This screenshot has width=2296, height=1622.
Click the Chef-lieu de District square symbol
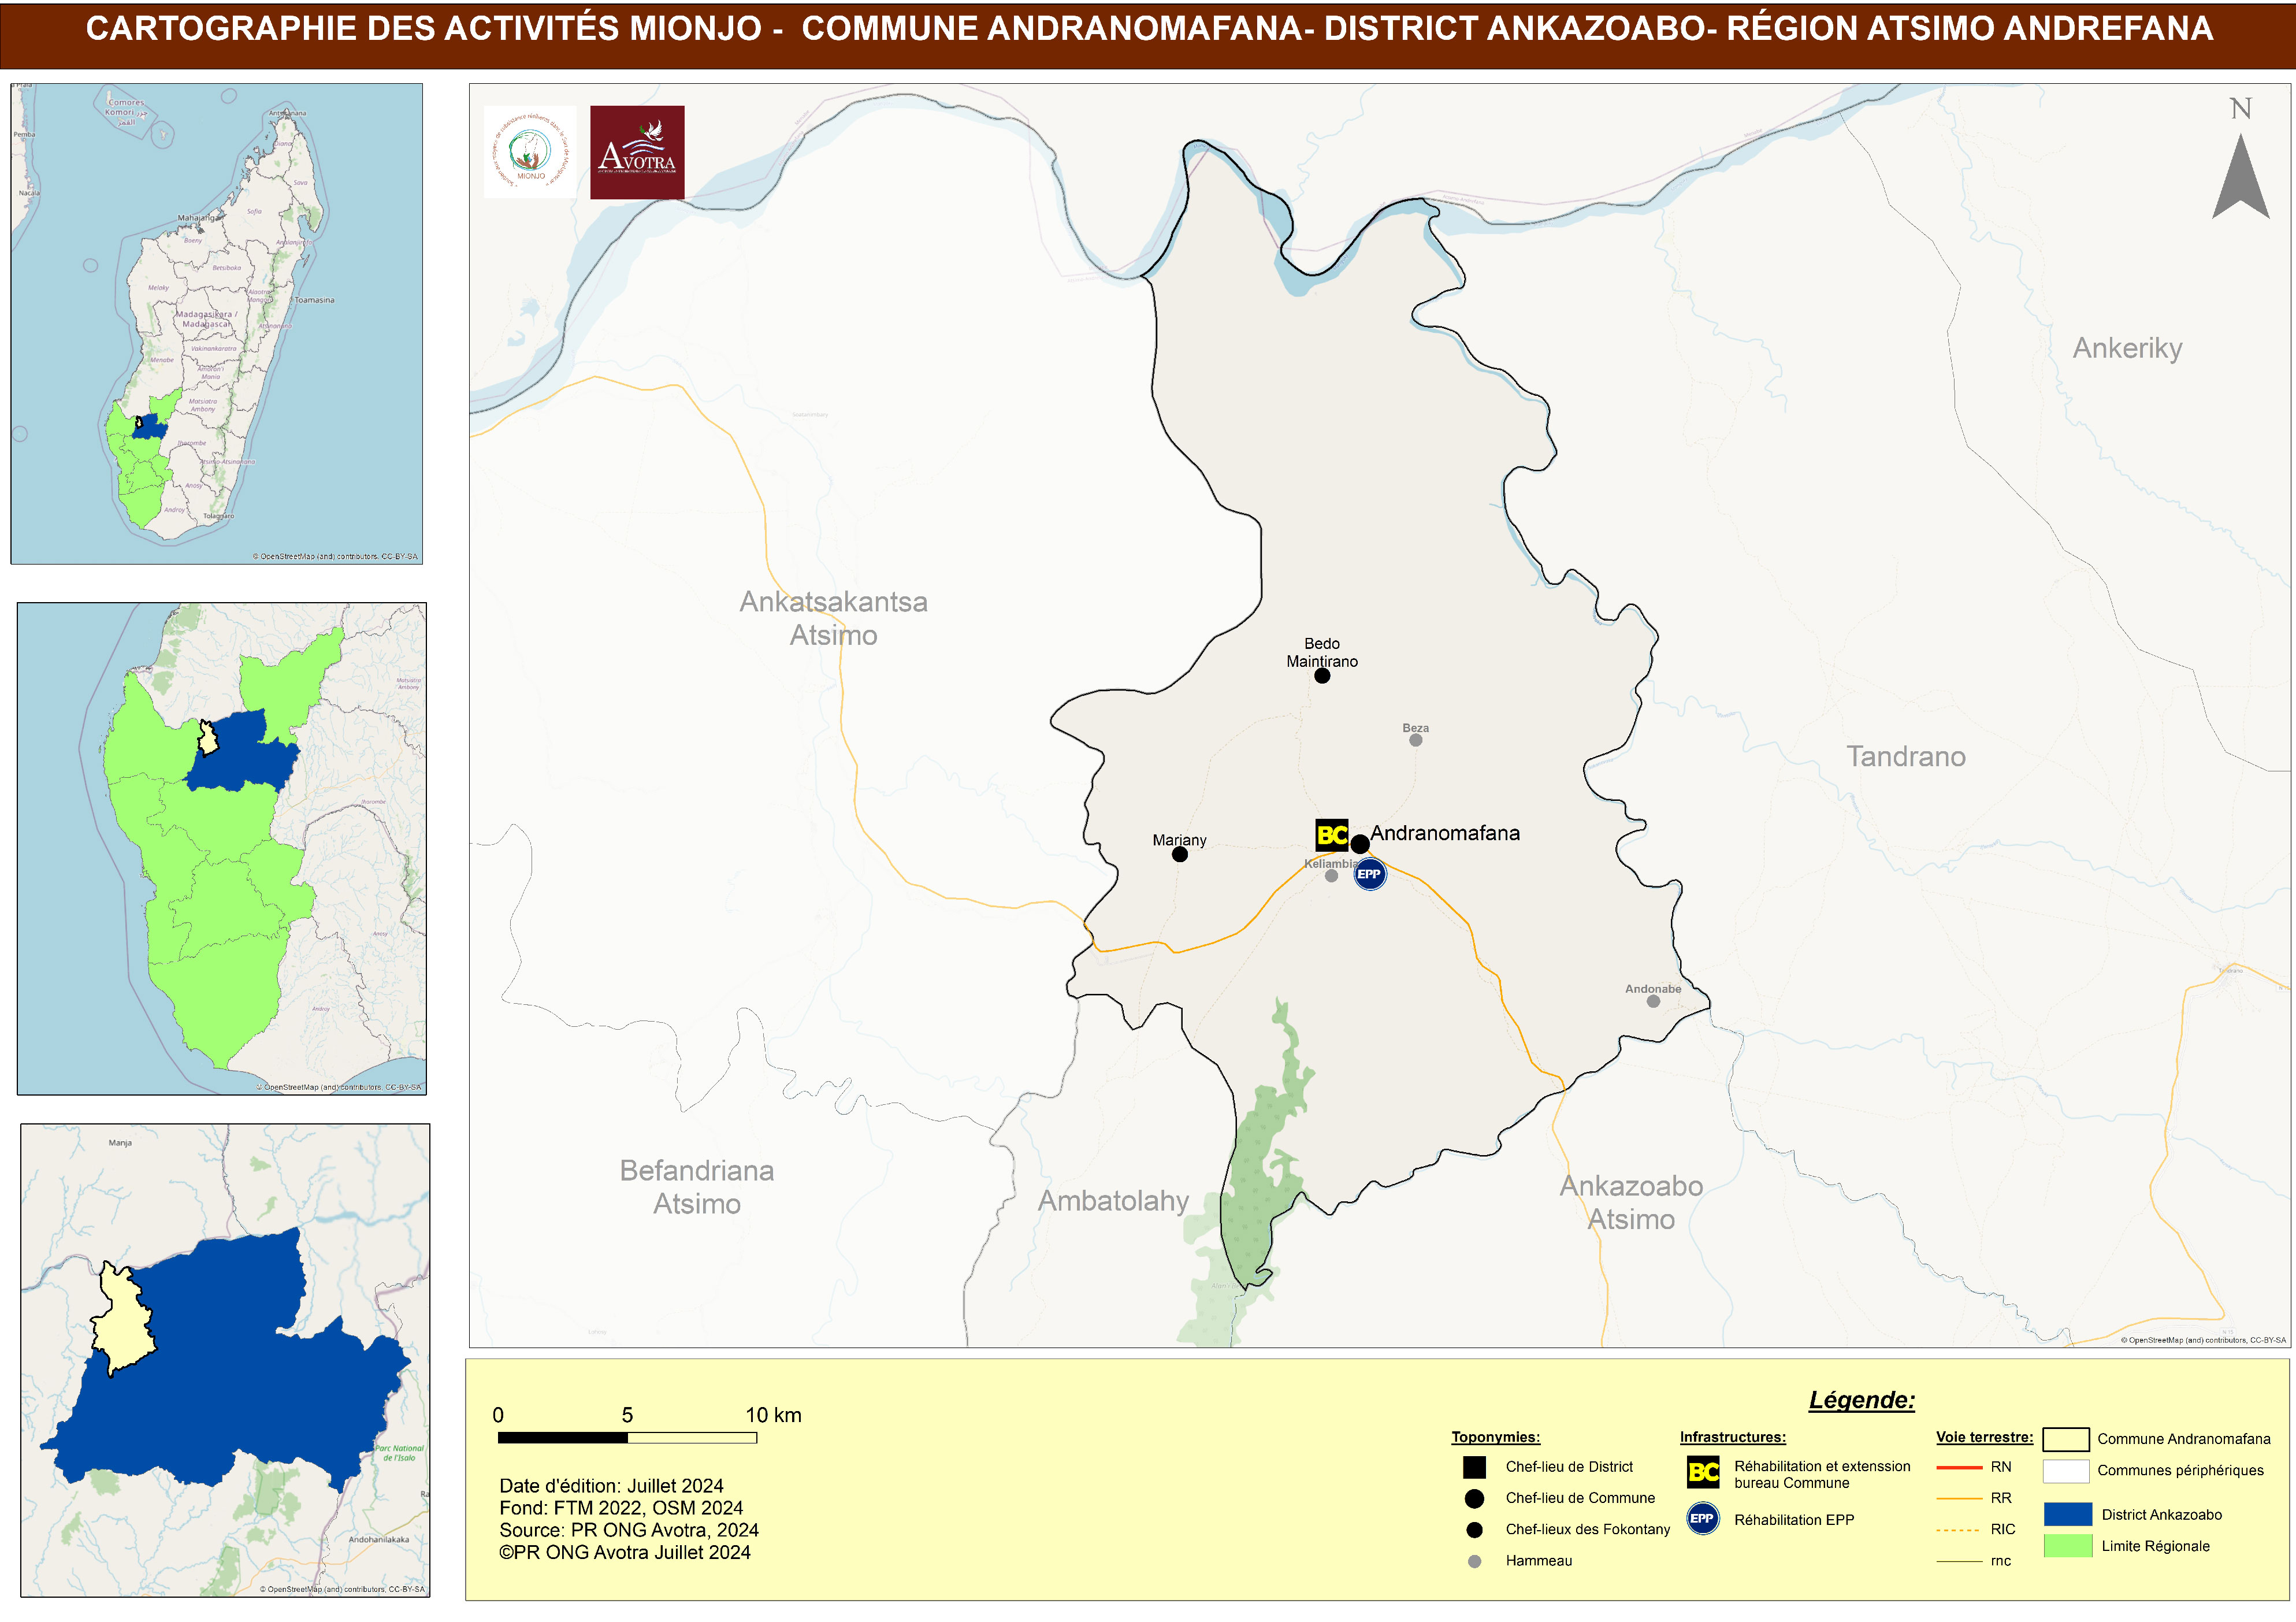[1474, 1467]
